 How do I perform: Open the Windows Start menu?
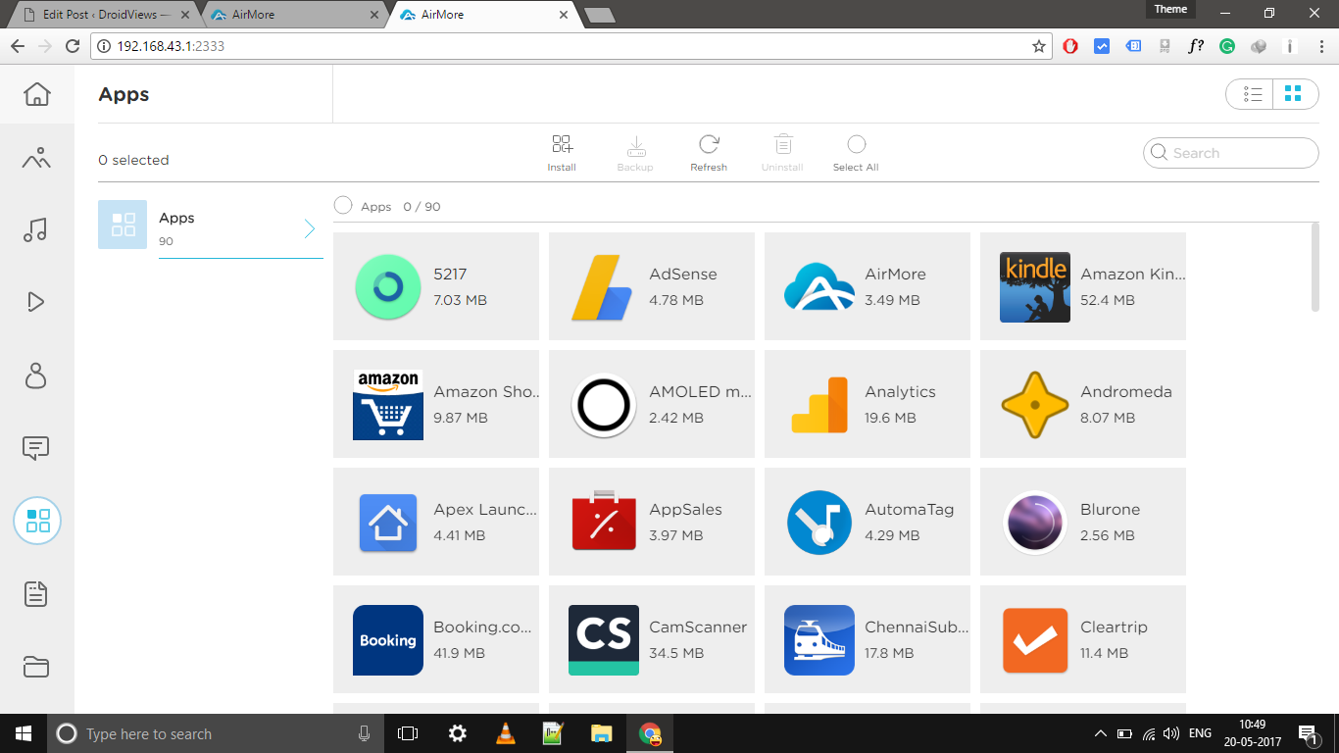click(x=24, y=733)
